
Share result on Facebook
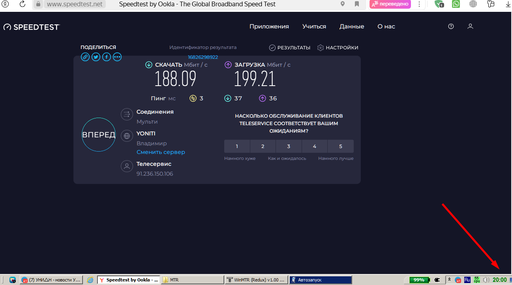pos(107,57)
